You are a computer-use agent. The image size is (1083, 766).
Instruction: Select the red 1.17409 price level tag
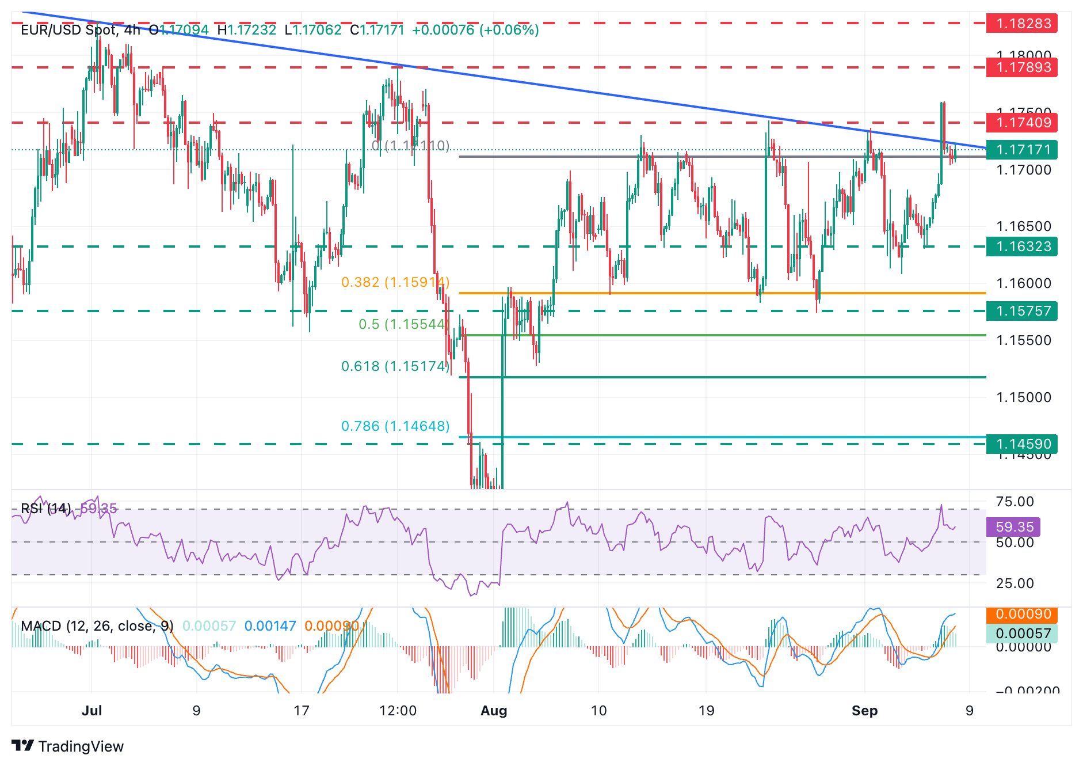(1021, 123)
